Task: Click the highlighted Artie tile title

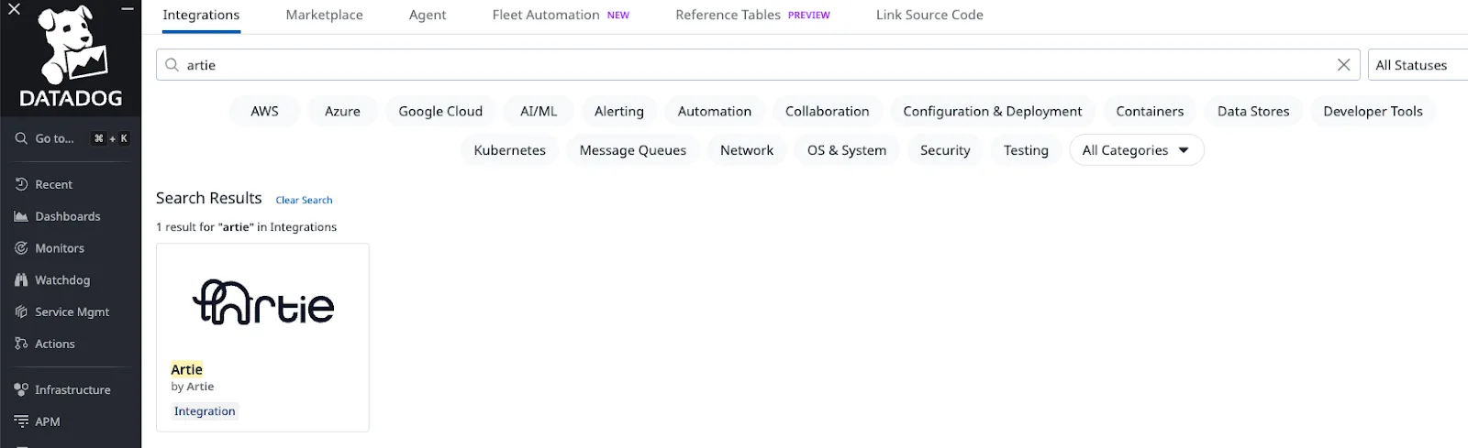Action: (x=186, y=369)
